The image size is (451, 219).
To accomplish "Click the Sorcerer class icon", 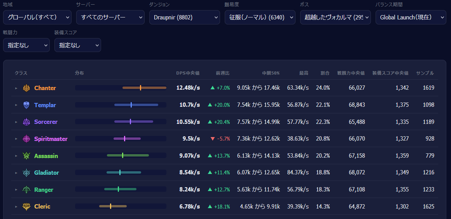I will tap(26, 122).
